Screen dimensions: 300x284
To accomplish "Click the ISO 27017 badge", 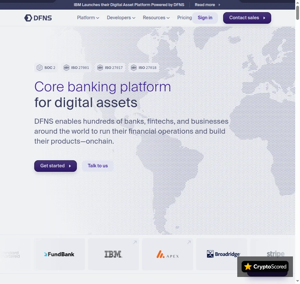I will click(x=110, y=68).
